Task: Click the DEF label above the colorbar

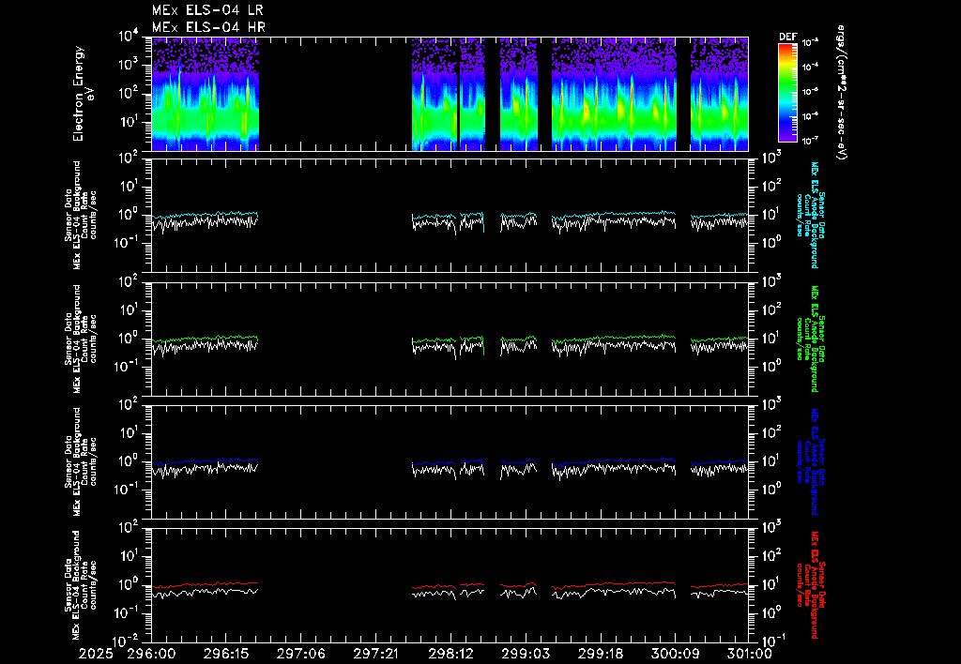Action: tap(787, 37)
